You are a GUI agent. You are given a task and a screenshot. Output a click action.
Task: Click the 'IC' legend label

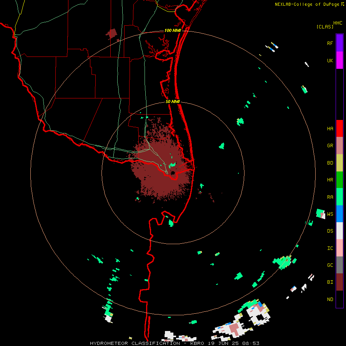coord(330,248)
